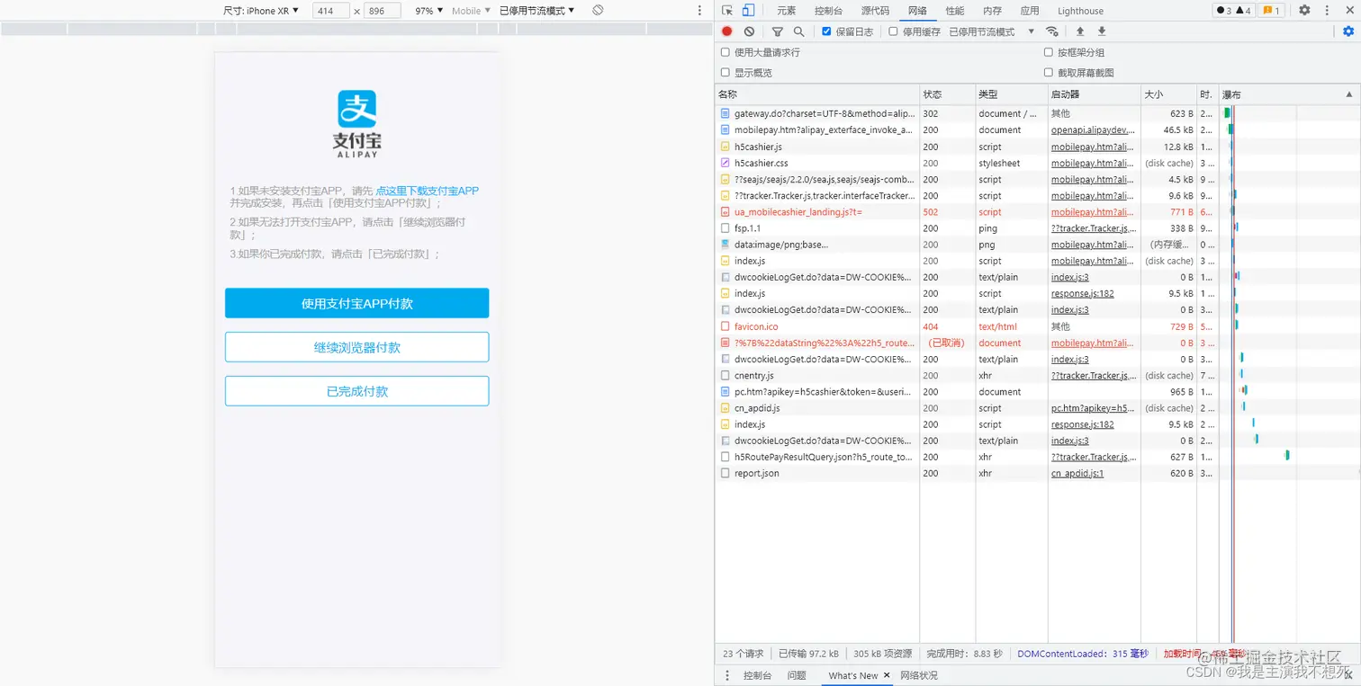Click 点这里下载支付宝APP link
Viewport: 1361px width, 686px height.
[x=428, y=191]
